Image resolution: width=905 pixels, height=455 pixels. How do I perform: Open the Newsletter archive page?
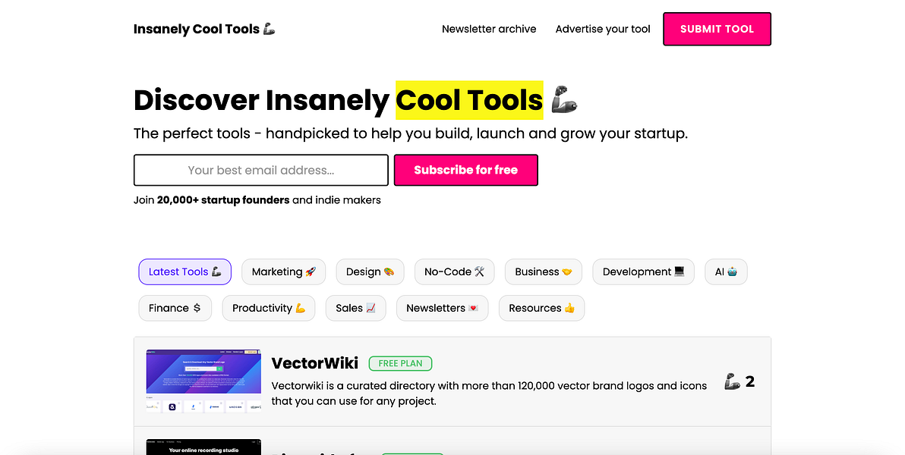489,29
